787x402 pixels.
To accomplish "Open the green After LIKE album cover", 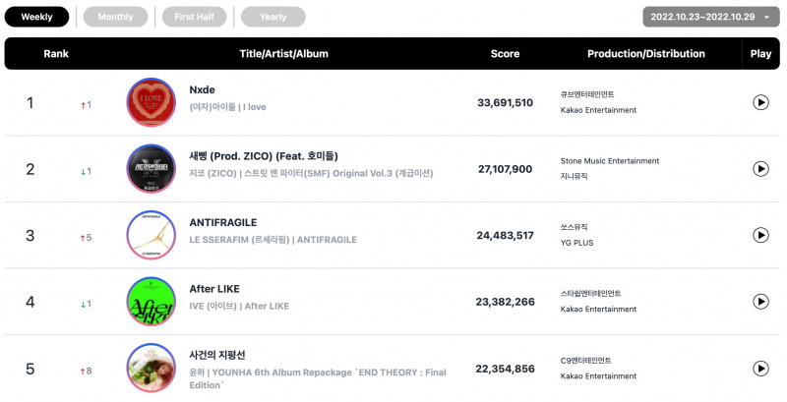I will [x=151, y=302].
